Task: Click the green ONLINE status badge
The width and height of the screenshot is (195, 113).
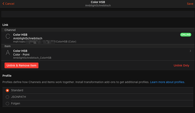Action: tap(185, 35)
